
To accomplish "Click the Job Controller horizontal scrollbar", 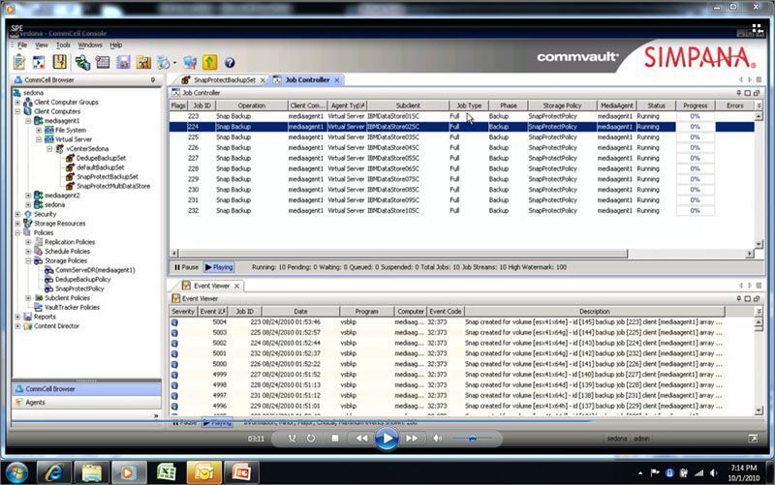I will pos(403,254).
